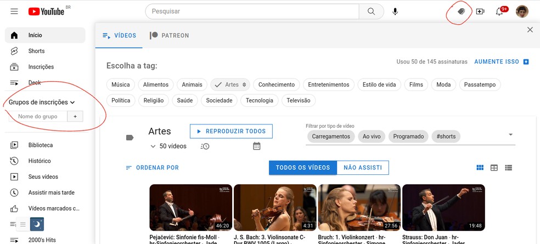Open ORDENAR POR sort menu
This screenshot has height=244, width=540.
153,168
